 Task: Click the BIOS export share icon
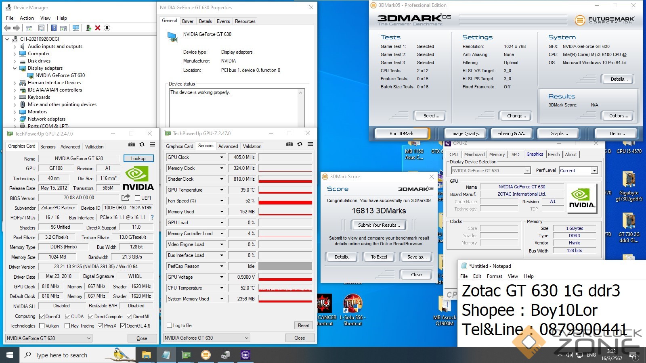pyautogui.click(x=126, y=198)
